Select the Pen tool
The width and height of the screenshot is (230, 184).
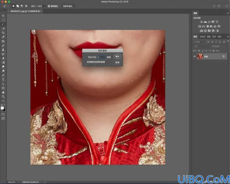(3, 75)
